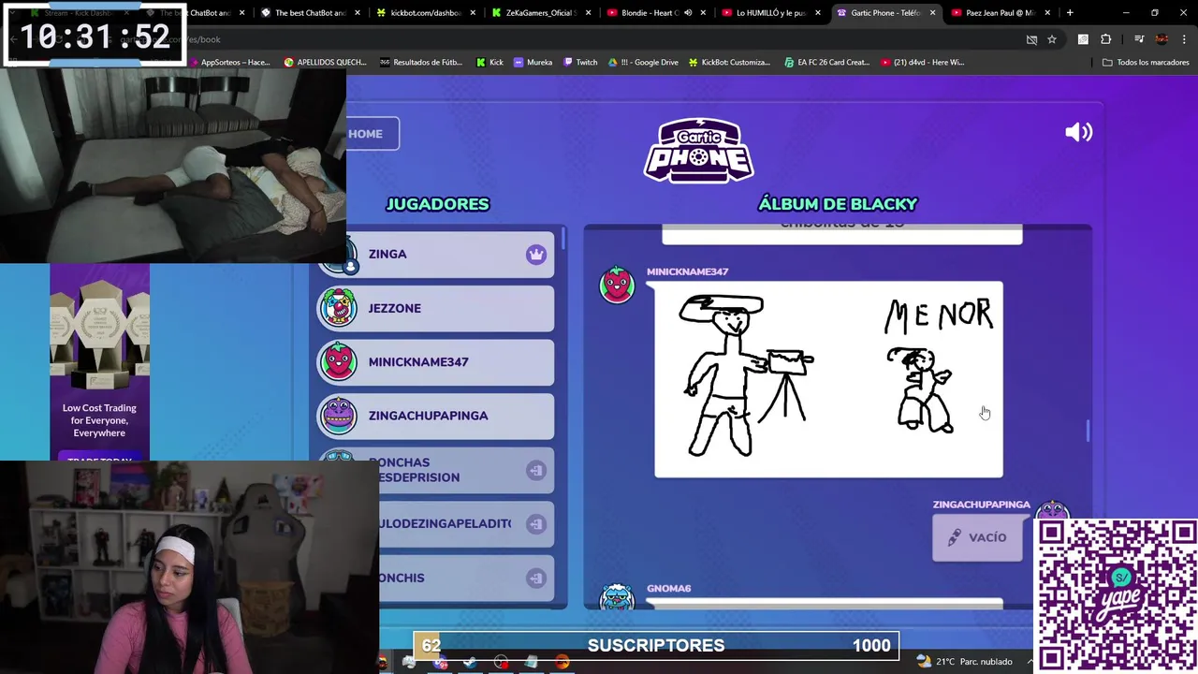The image size is (1198, 674).
Task: Click the strawberry avatar beside MINICKNAME347 in list
Action: [x=338, y=361]
